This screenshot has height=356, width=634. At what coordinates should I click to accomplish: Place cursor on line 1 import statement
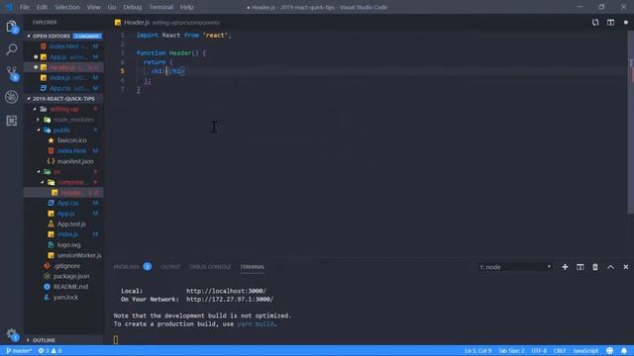point(184,36)
